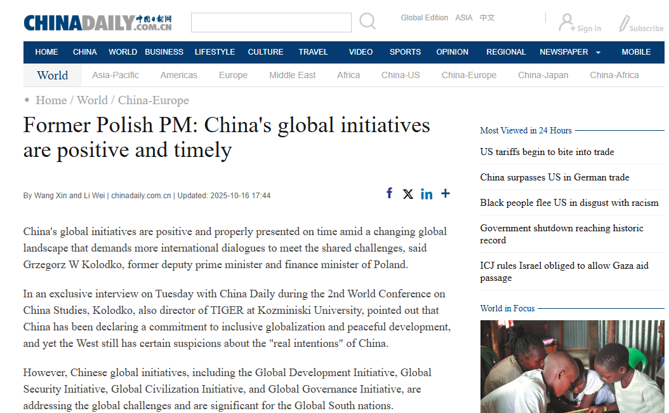Open 'US tariffs begin to bite into trade'
Screen dimensions: 669x413
pos(546,152)
